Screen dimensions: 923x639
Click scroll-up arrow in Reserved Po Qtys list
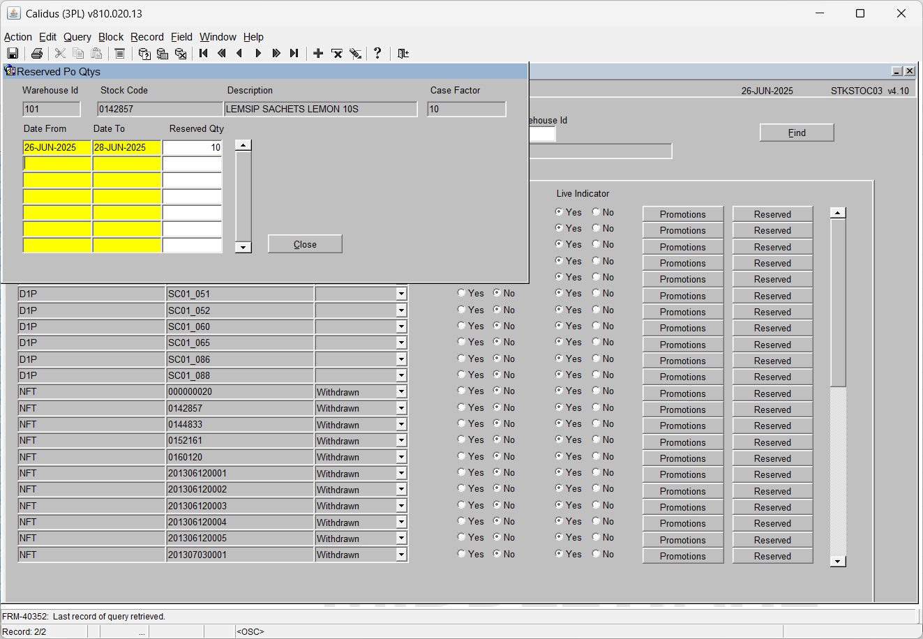[x=243, y=145]
